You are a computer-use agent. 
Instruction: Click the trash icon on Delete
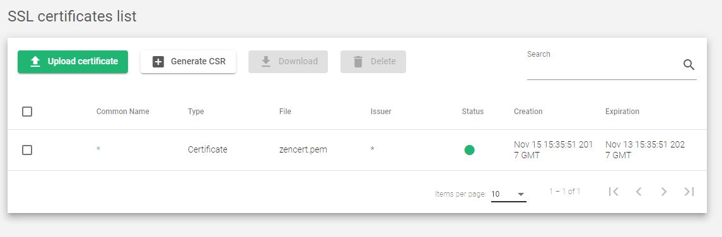point(358,62)
